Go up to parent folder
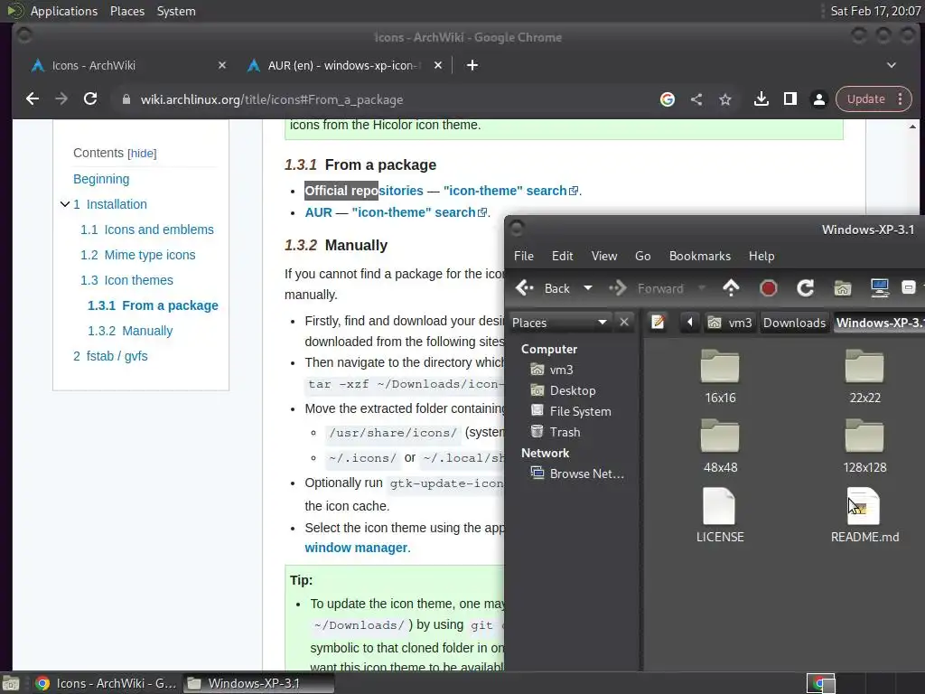Viewport: 925px width, 694px height. [x=731, y=288]
